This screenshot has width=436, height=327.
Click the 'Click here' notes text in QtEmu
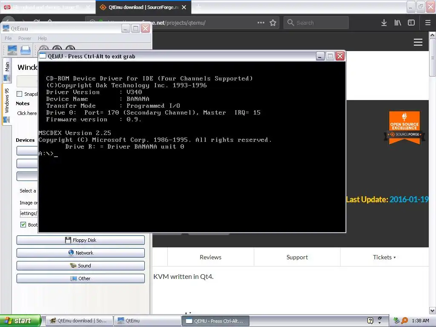(27, 113)
